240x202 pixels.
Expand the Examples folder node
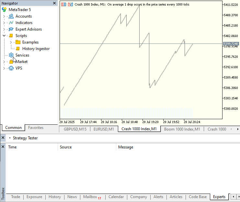pyautogui.click(x=11, y=42)
